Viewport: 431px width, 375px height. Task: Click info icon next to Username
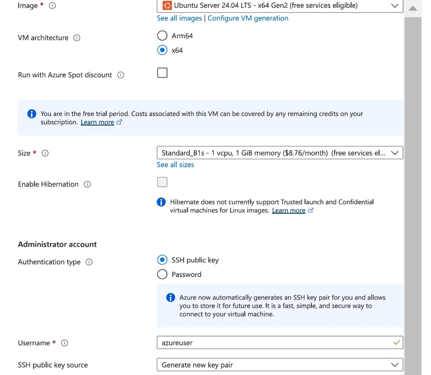pos(64,343)
